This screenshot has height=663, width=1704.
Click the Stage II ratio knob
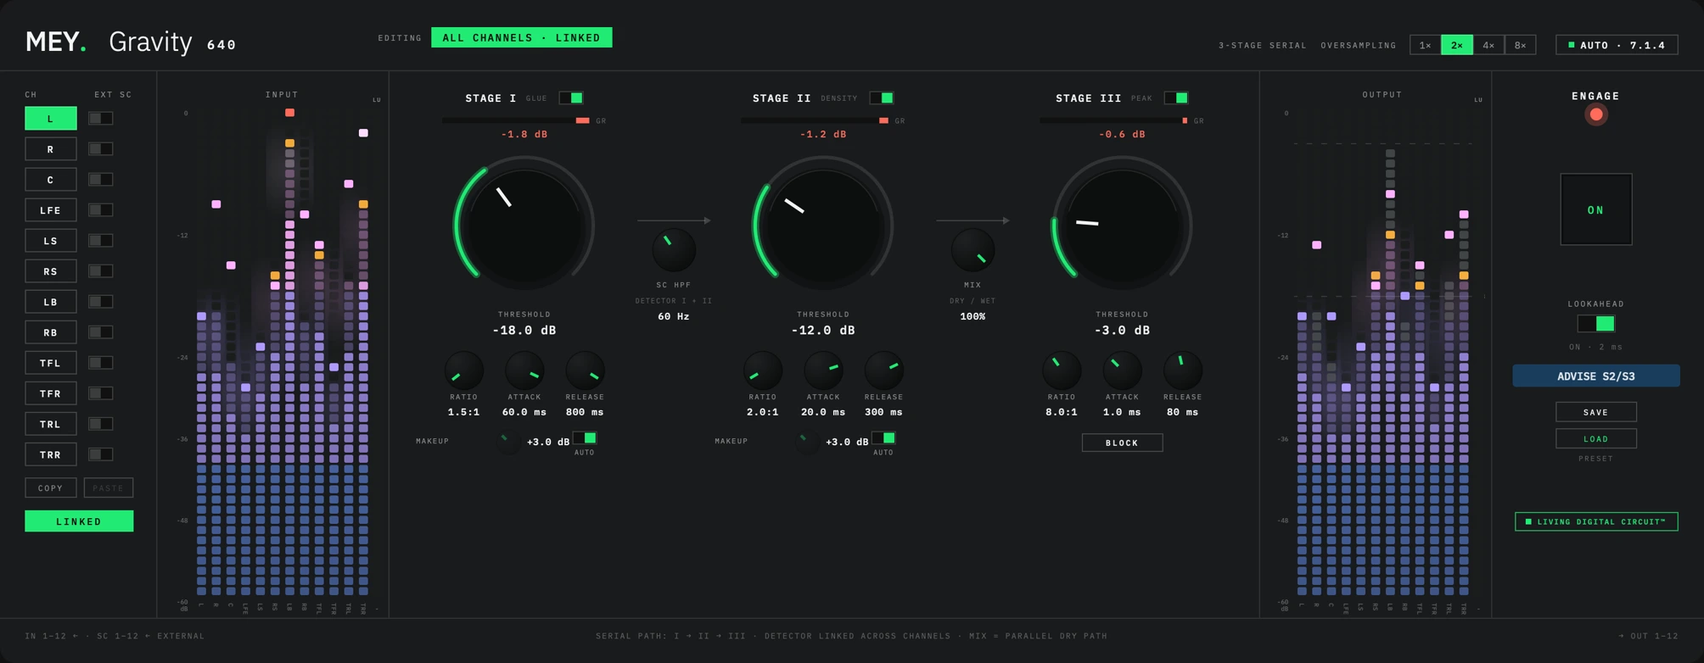pos(762,370)
